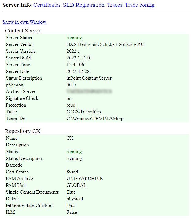Select the Trace path C:\CS\Trace\files
The image size is (192, 219).
[83, 112]
